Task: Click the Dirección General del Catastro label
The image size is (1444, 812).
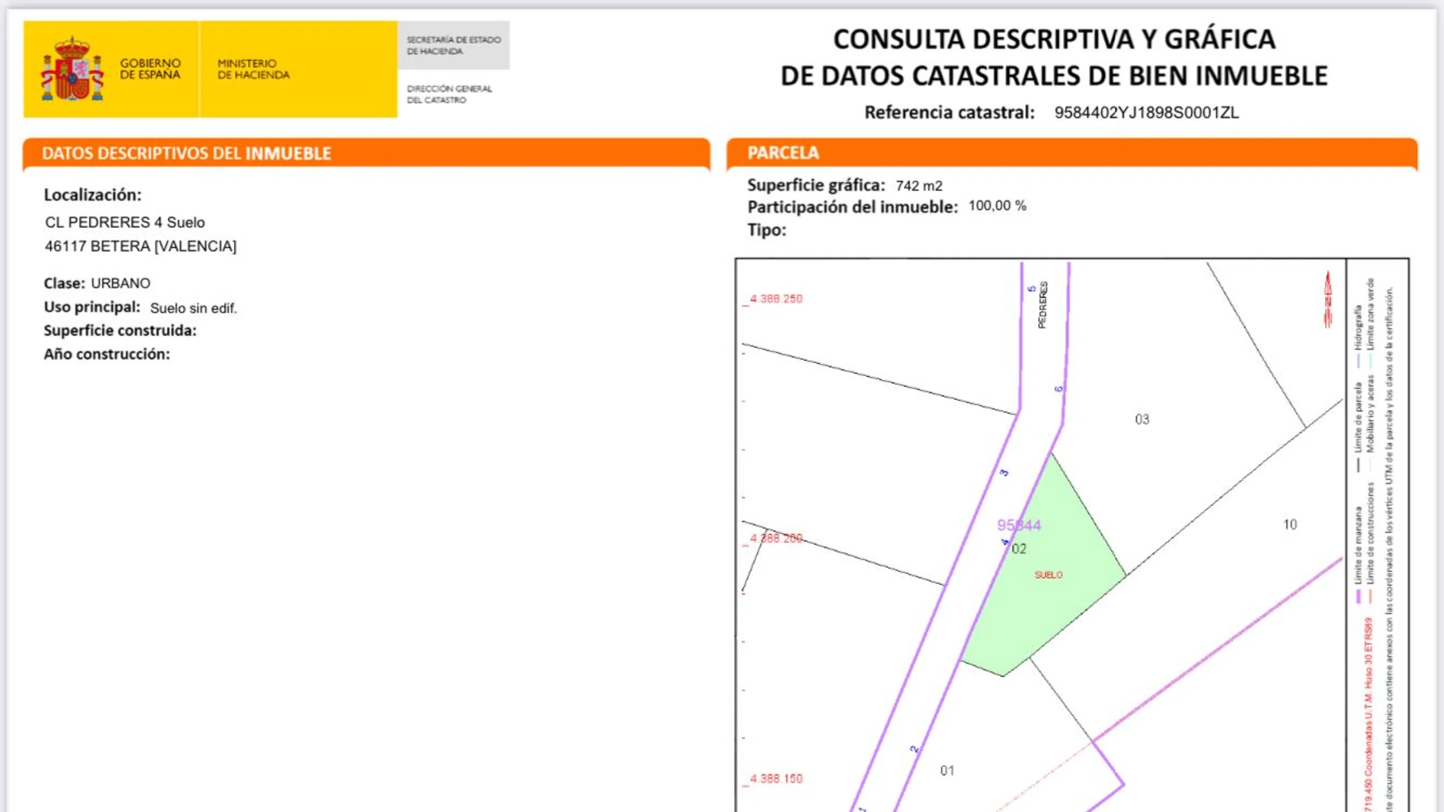Action: pyautogui.click(x=449, y=94)
